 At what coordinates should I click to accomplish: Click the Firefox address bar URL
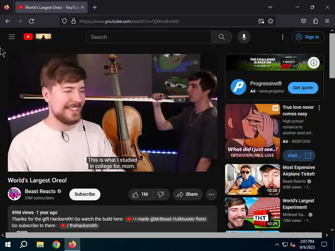point(129,21)
